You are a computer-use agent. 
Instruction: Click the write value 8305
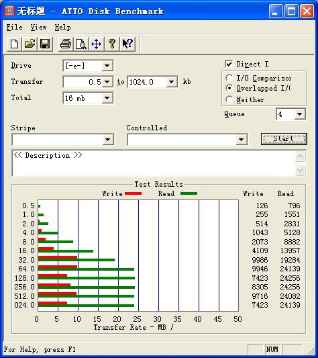pyautogui.click(x=260, y=287)
